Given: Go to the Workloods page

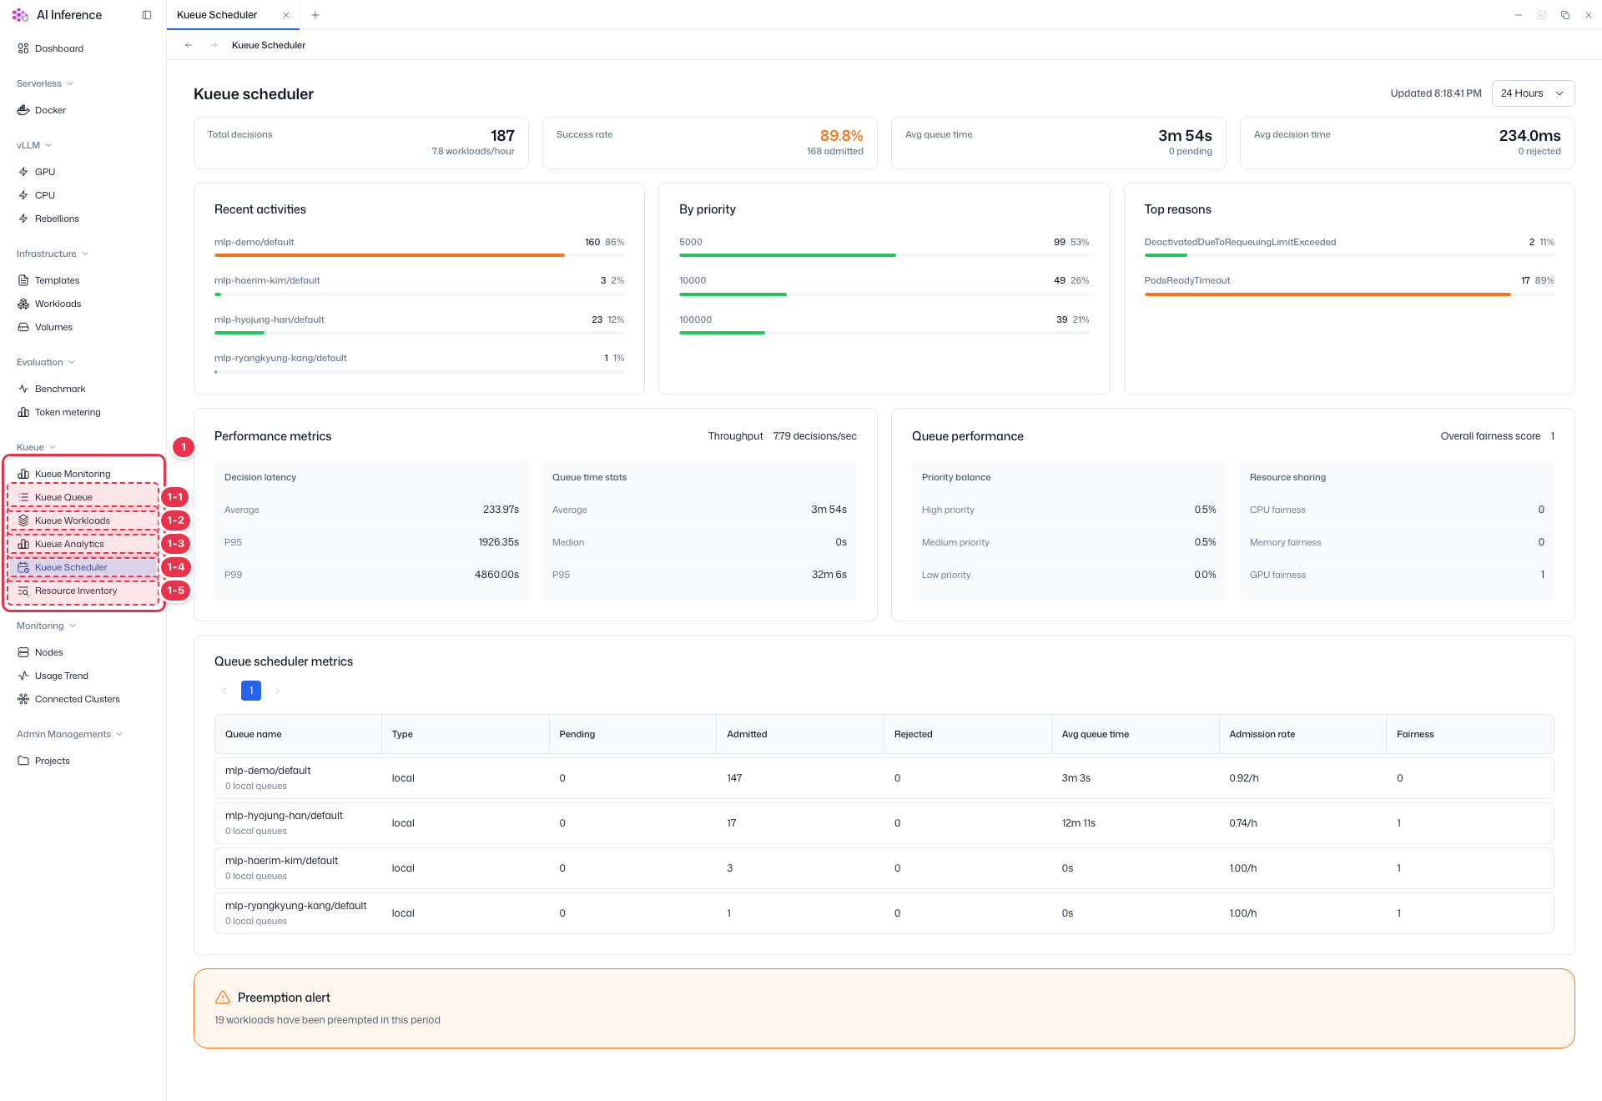Looking at the screenshot, I should pos(58,304).
